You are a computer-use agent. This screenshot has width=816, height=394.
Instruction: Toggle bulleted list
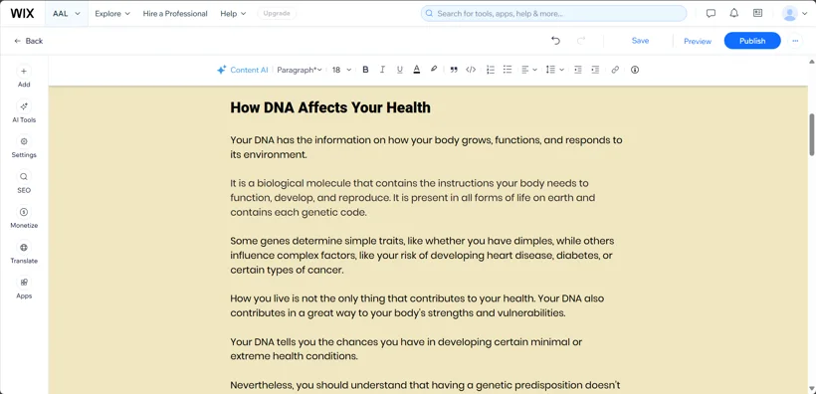pos(508,70)
